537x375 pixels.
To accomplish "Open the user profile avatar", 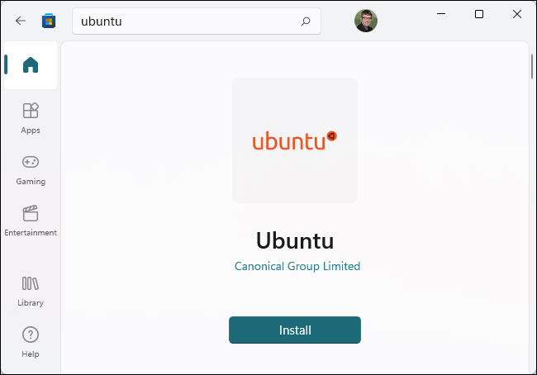I will [366, 21].
